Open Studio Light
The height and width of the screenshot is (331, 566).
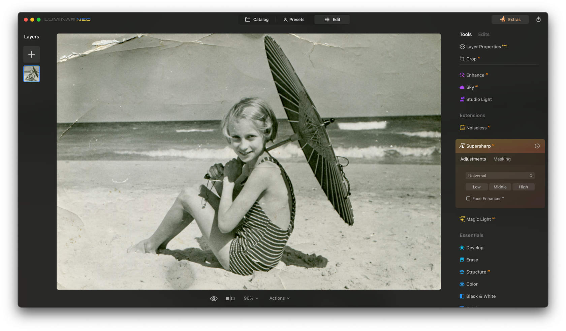pyautogui.click(x=479, y=99)
